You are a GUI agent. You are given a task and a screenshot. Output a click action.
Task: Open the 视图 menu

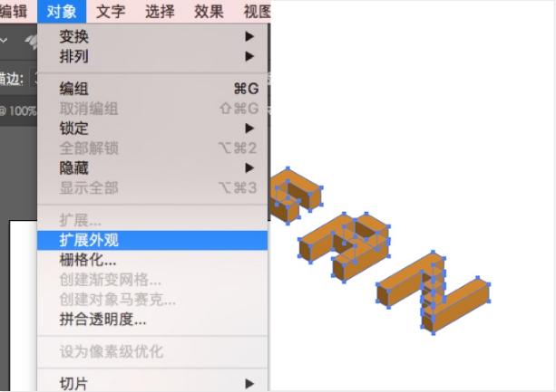(257, 12)
